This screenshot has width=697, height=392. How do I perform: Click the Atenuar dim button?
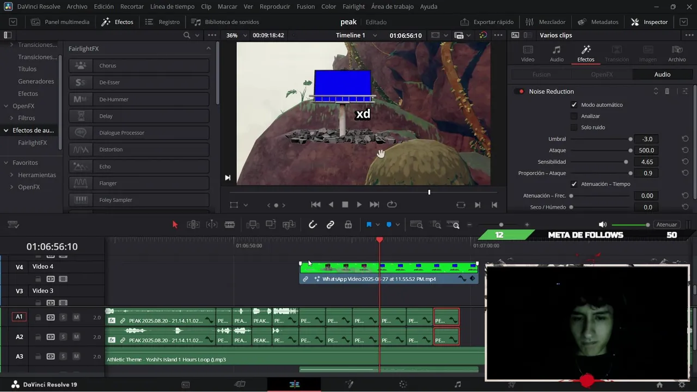667,224
